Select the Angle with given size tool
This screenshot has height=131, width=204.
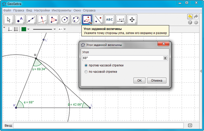[x=87, y=20]
